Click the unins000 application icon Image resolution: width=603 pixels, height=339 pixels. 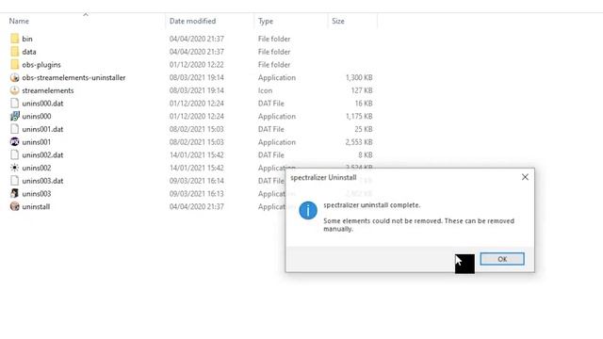tap(15, 116)
